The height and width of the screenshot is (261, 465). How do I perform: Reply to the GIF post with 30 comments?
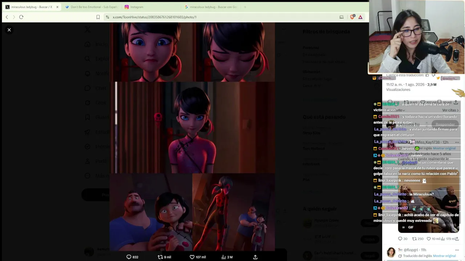(403, 239)
